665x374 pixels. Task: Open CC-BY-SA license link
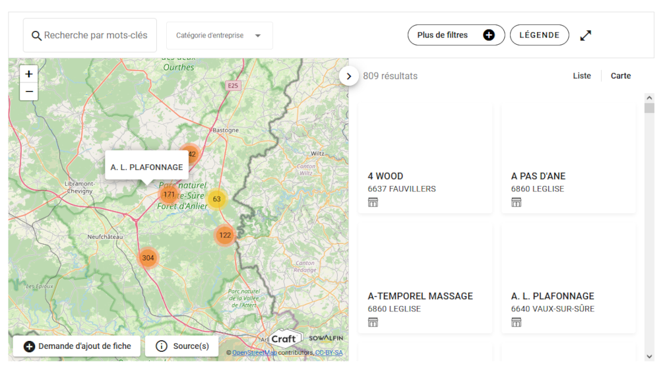pos(329,353)
